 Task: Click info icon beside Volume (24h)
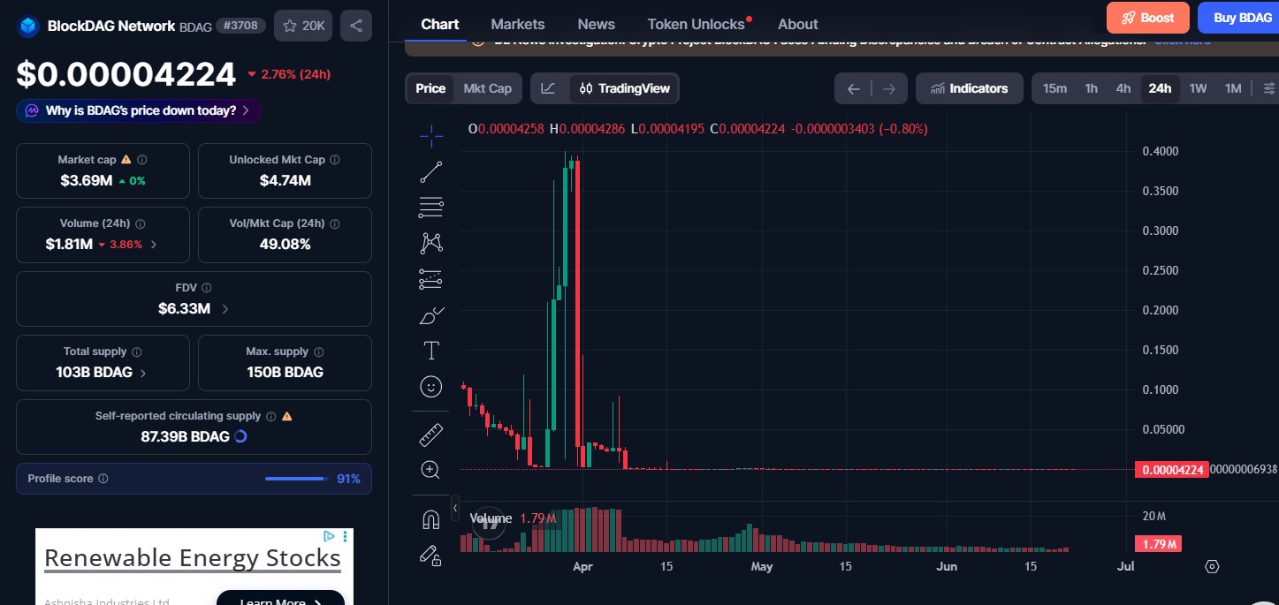coord(141,223)
